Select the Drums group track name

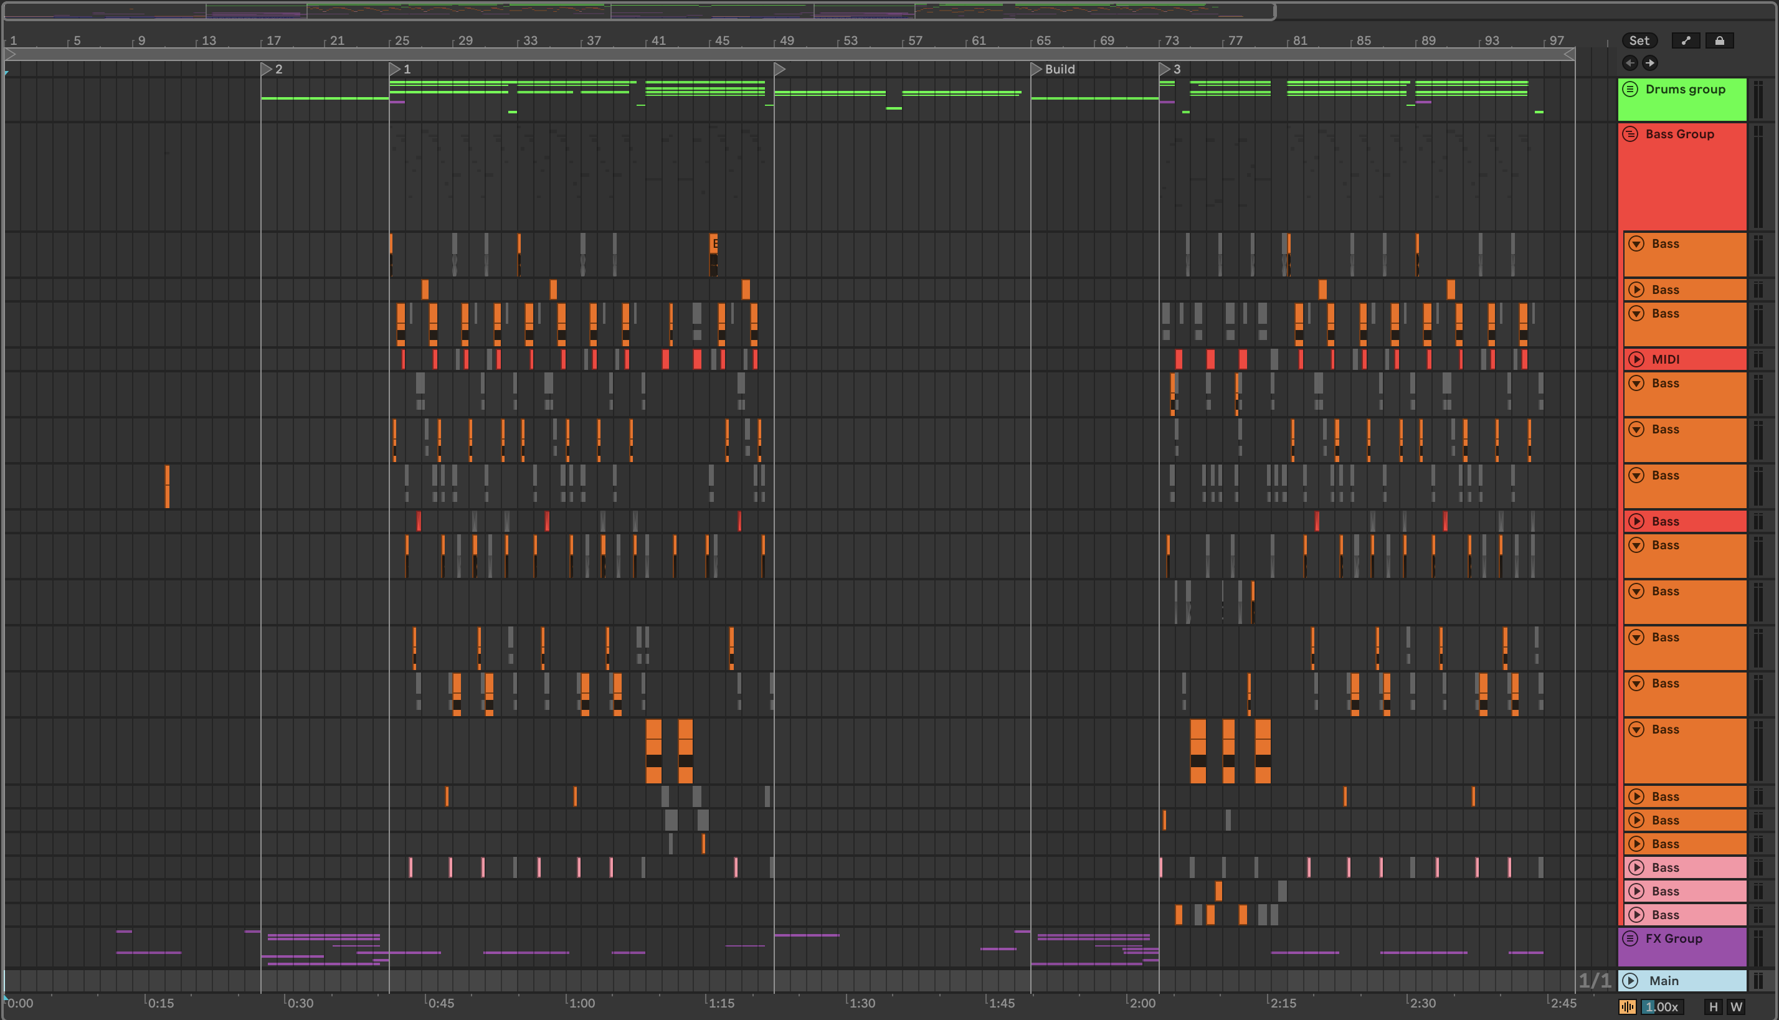(1685, 89)
